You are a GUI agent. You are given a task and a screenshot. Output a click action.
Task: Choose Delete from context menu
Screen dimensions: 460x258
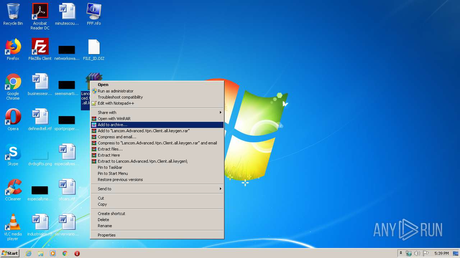click(x=157, y=220)
